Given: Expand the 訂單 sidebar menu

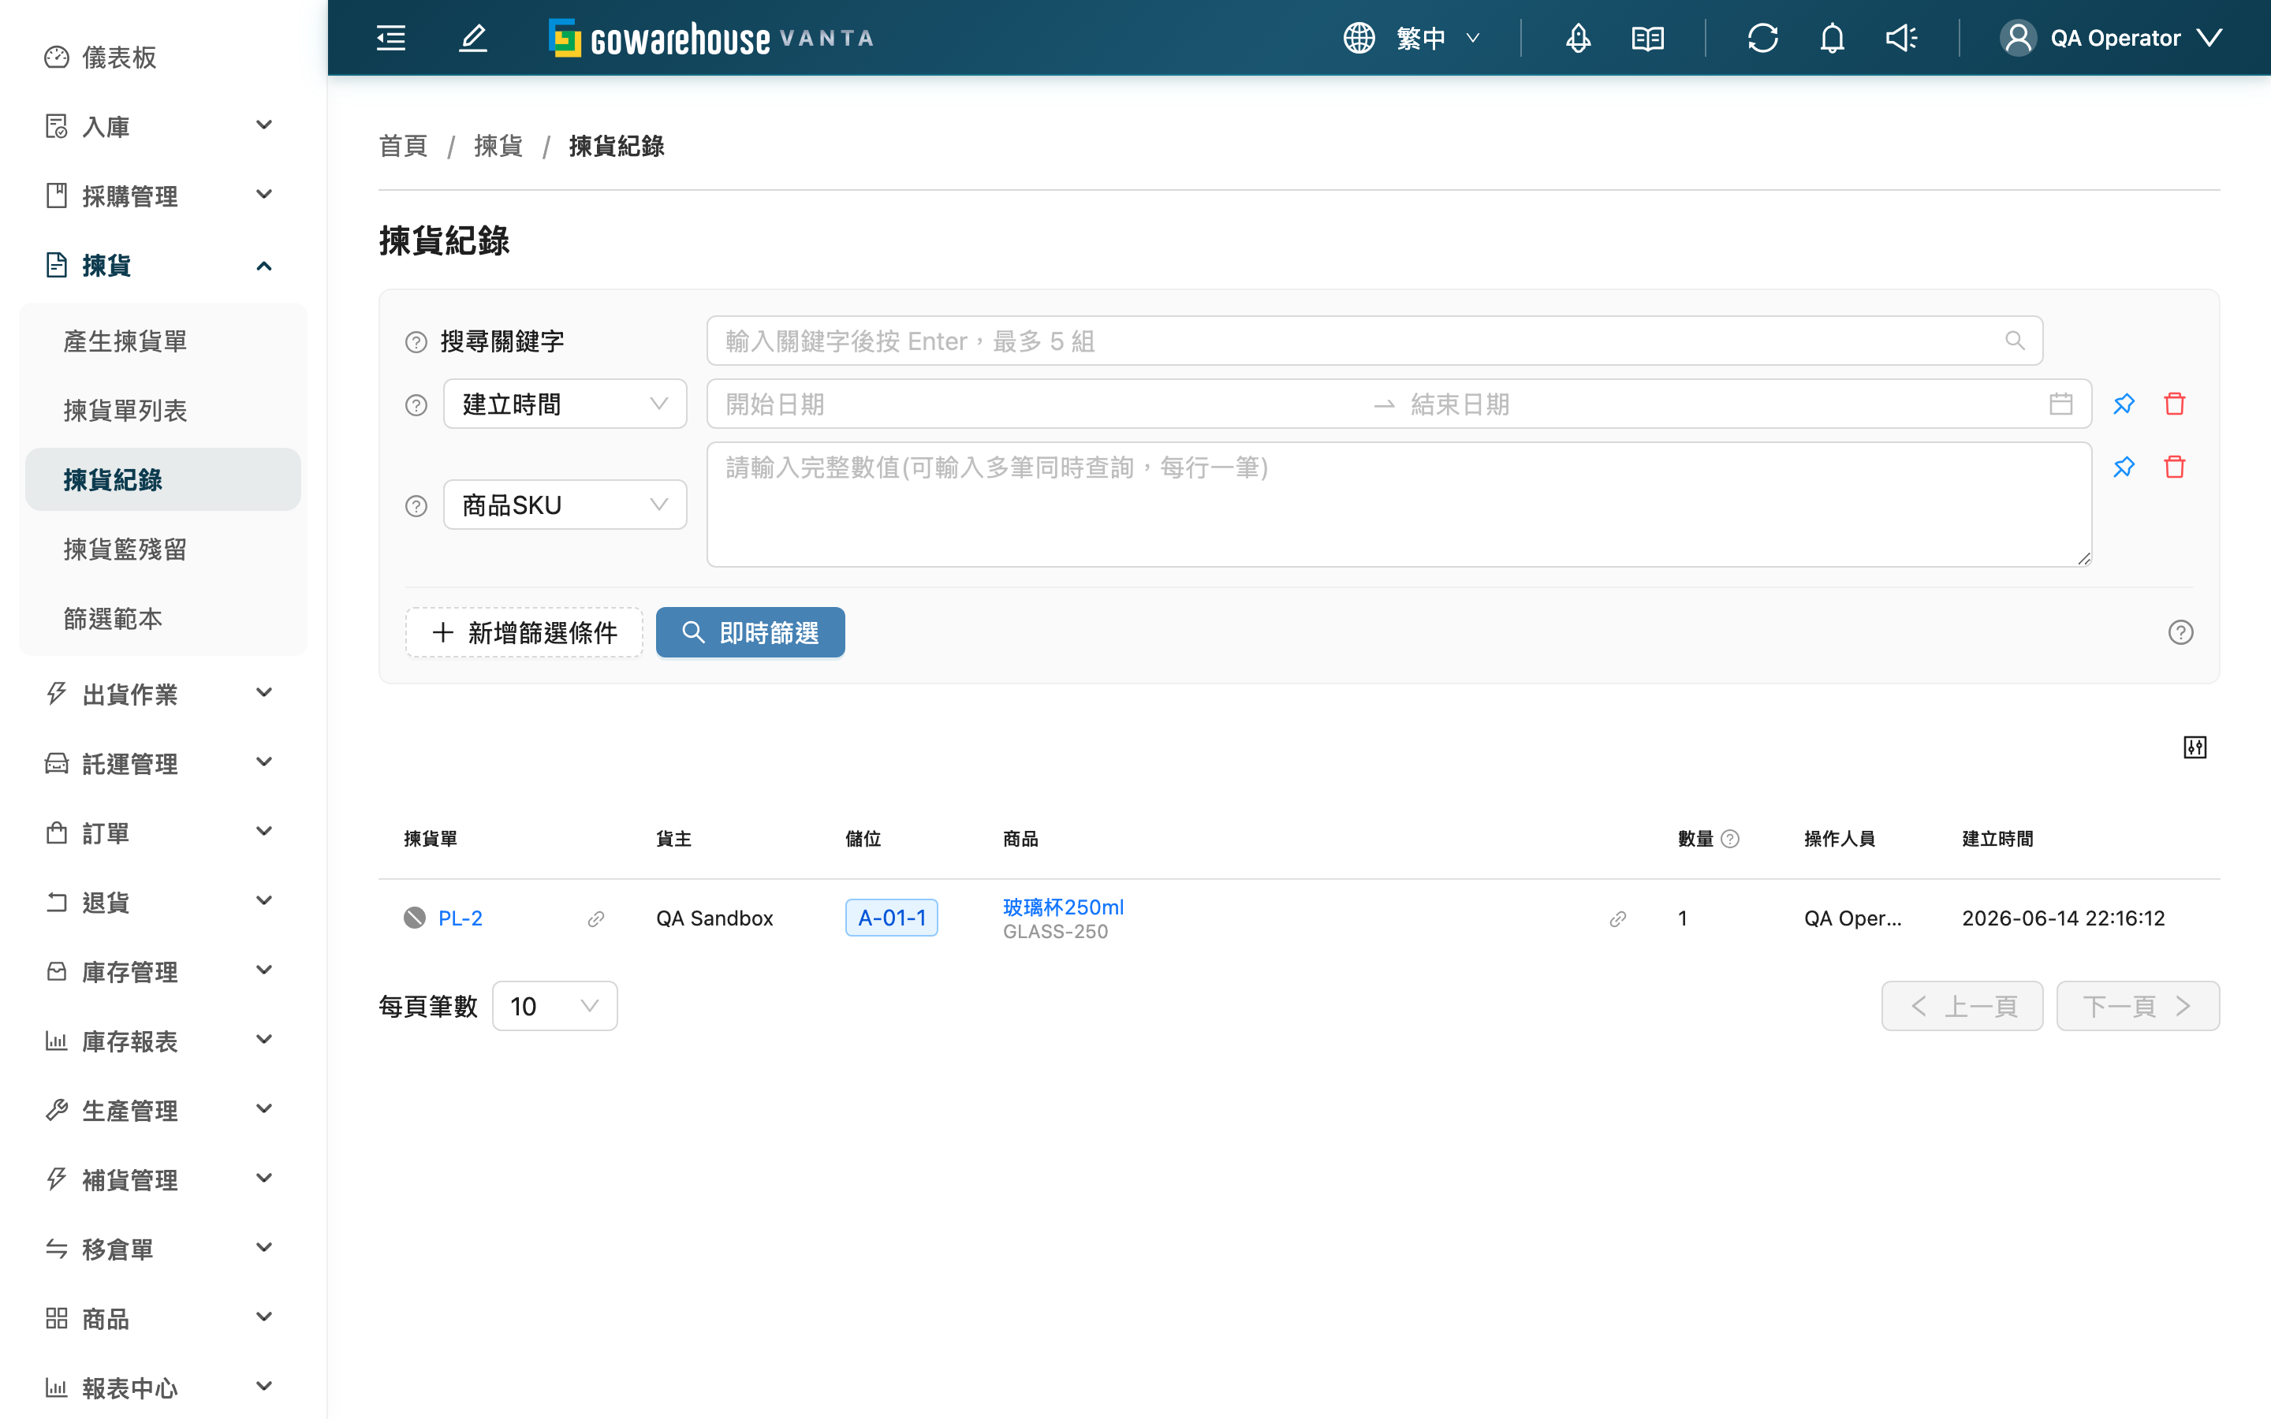Looking at the screenshot, I should (x=163, y=832).
